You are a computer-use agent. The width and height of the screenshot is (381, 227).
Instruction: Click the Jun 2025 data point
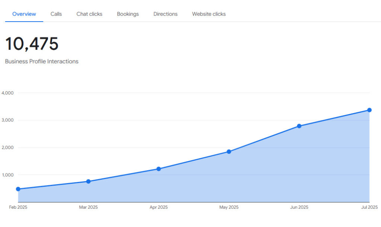tap(299, 126)
